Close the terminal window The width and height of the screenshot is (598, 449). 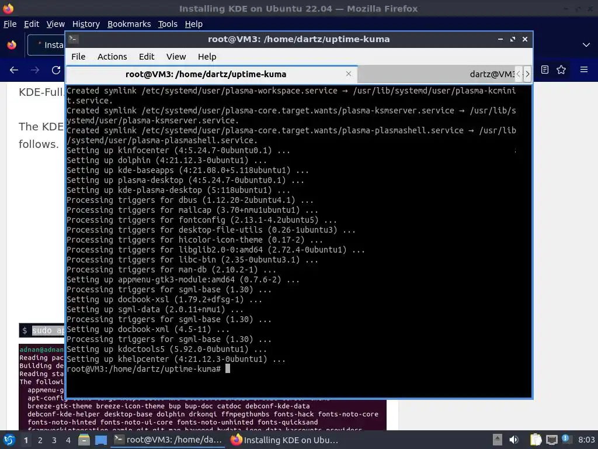tap(525, 39)
